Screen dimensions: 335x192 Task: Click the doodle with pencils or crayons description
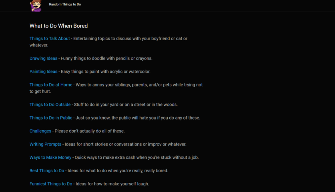pos(107,58)
